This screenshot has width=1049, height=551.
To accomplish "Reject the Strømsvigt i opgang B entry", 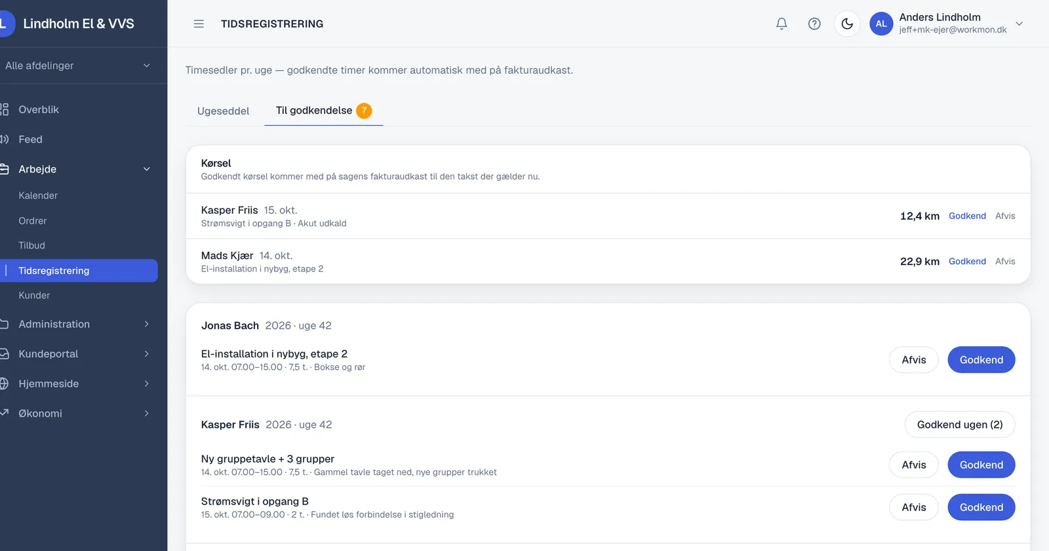I will (x=914, y=507).
